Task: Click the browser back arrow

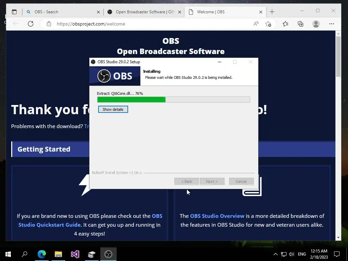Action: [x=16, y=24]
